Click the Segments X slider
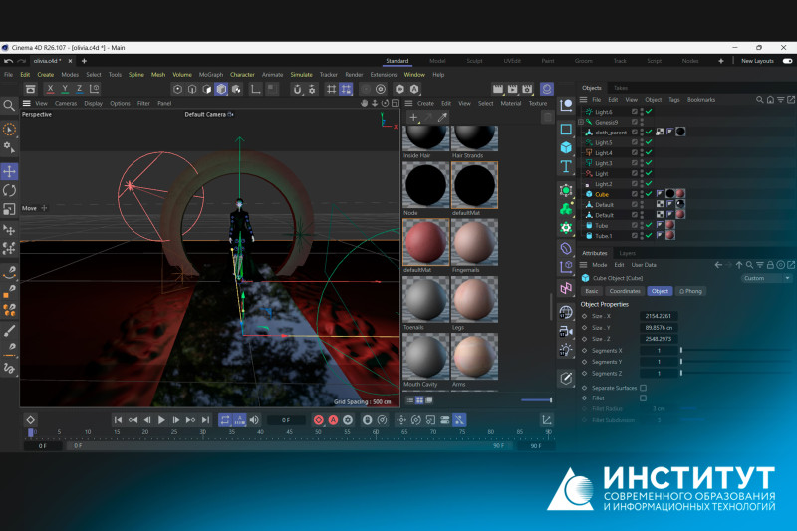Image resolution: width=797 pixels, height=531 pixels. click(x=681, y=350)
